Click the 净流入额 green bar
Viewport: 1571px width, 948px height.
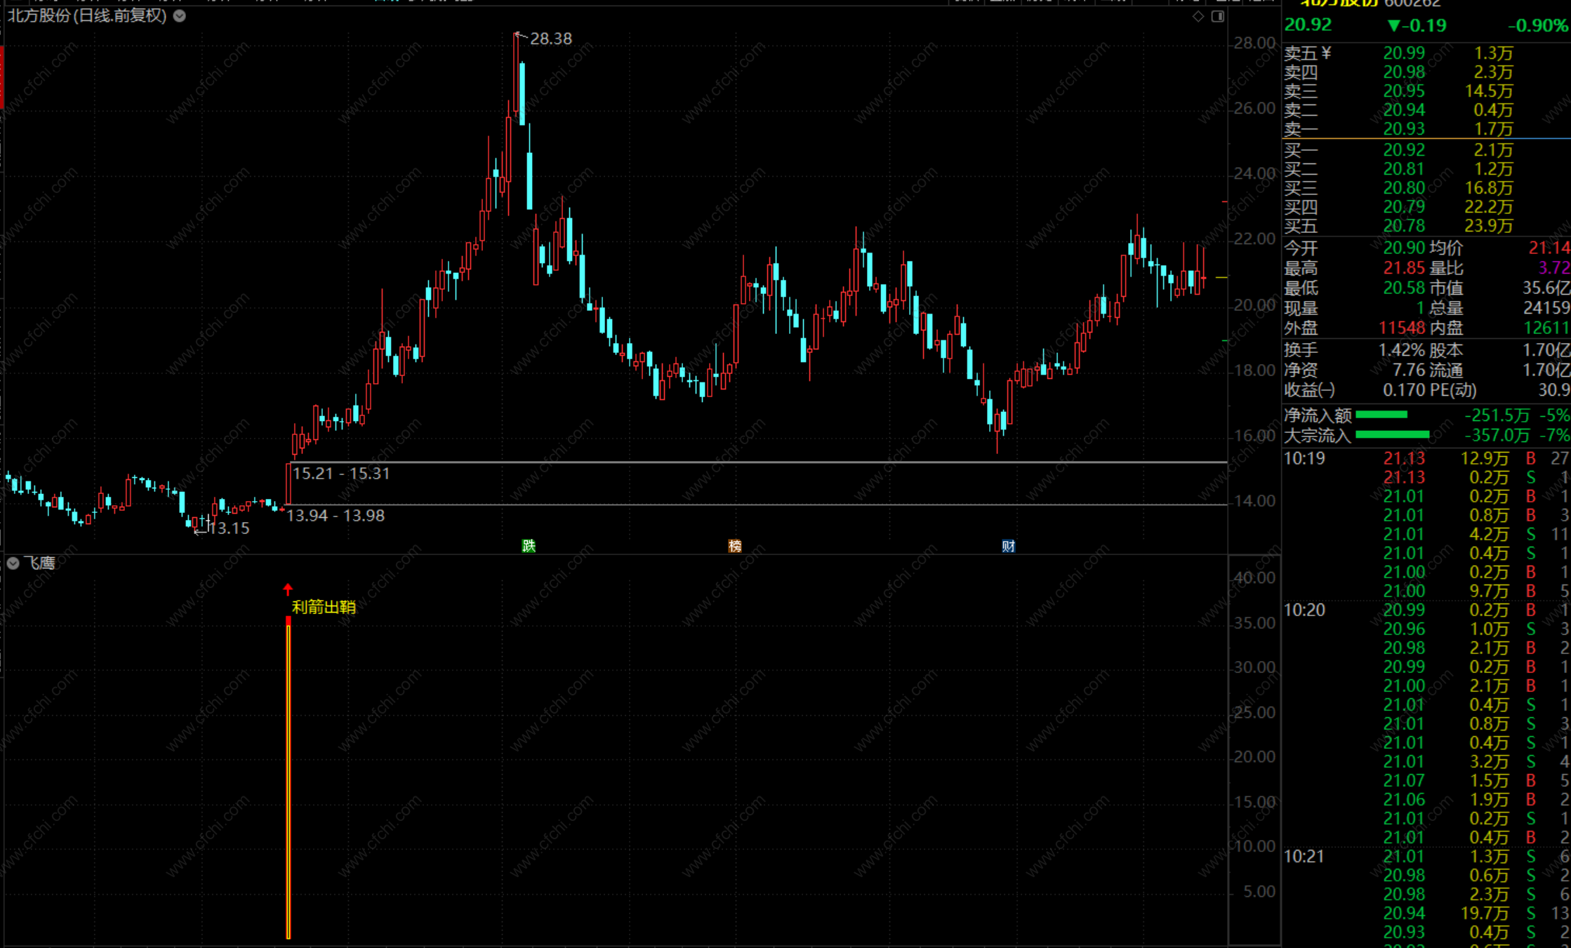click(1381, 415)
